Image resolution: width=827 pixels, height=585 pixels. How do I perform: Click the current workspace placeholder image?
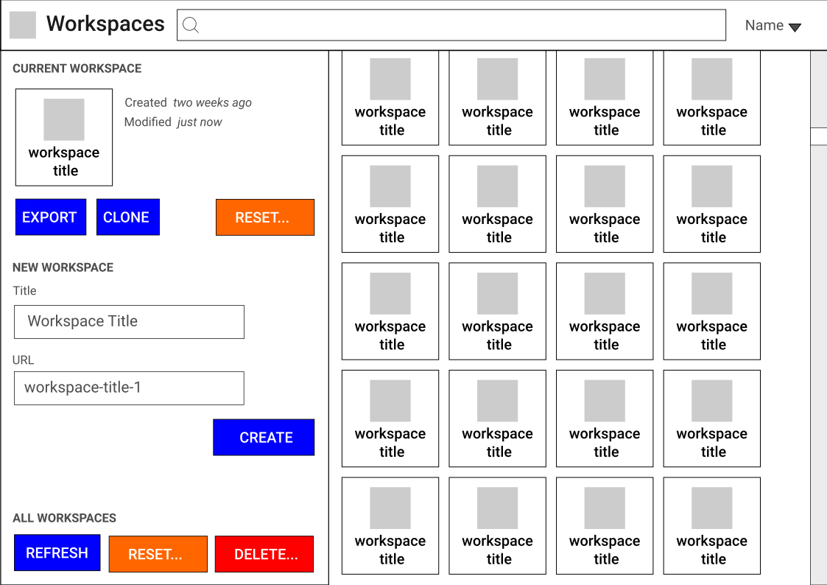[x=63, y=119]
